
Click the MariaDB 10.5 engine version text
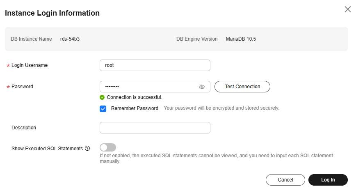[x=241, y=39]
